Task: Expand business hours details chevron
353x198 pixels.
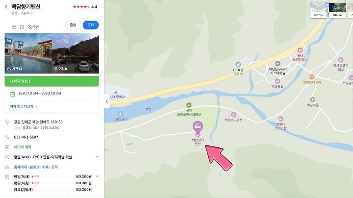Action: (97, 157)
